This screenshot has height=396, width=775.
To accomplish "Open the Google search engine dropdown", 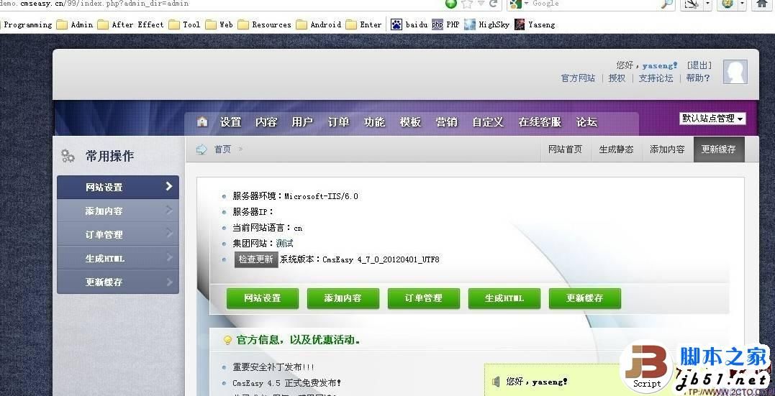I will [519, 4].
